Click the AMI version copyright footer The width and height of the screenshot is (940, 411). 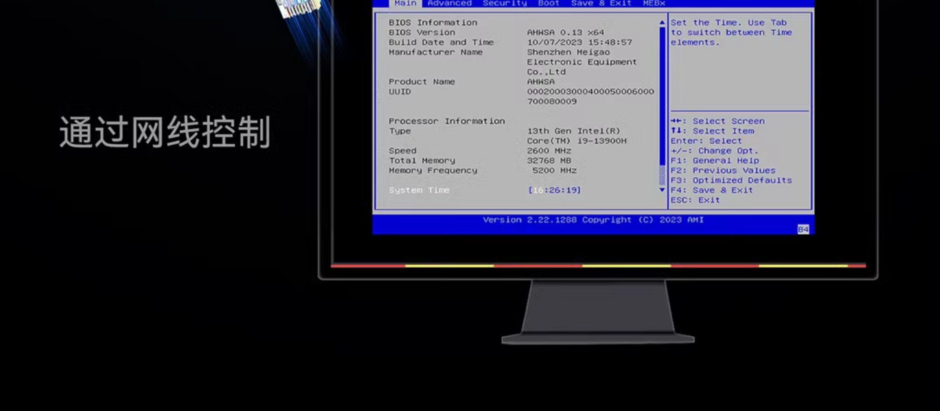[593, 220]
